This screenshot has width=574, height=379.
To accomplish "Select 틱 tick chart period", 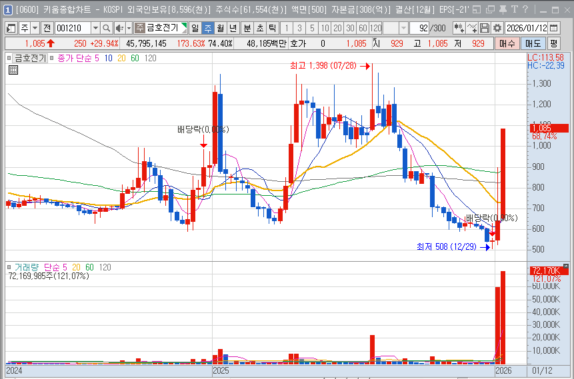I will point(273,28).
